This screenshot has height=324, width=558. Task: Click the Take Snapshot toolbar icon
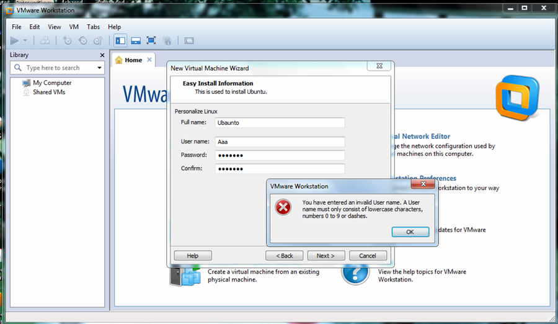click(67, 40)
